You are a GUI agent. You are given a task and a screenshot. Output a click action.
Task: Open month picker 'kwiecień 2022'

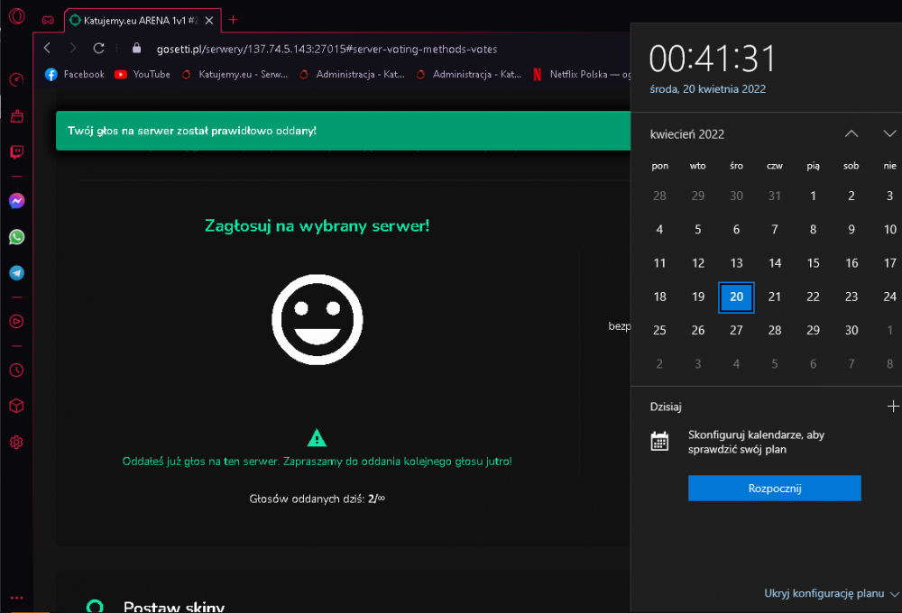point(686,134)
